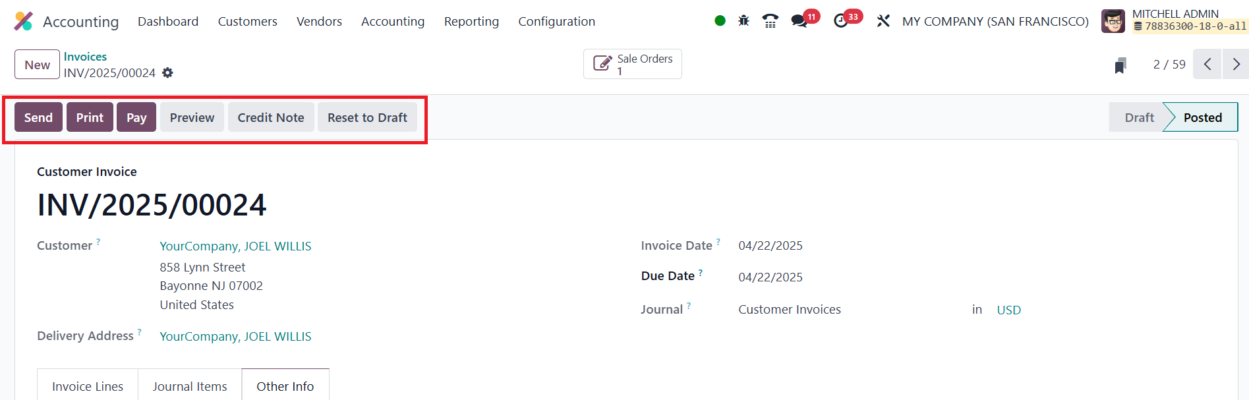This screenshot has height=400, width=1249.
Task: Click the Credit Note button
Action: click(271, 117)
